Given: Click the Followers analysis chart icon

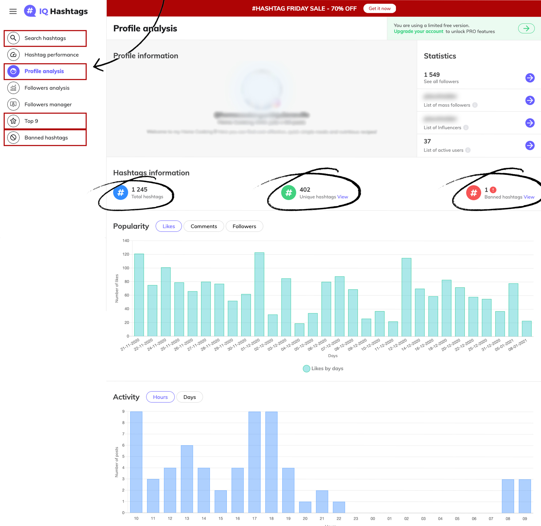Looking at the screenshot, I should [13, 88].
